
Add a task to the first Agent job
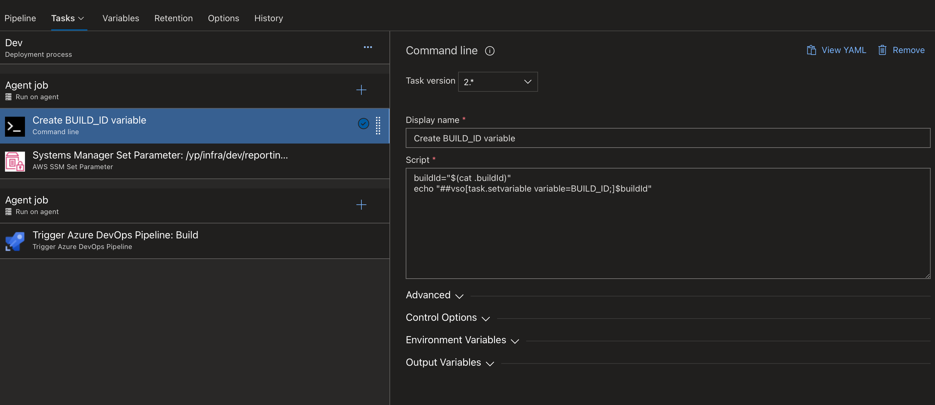[361, 90]
